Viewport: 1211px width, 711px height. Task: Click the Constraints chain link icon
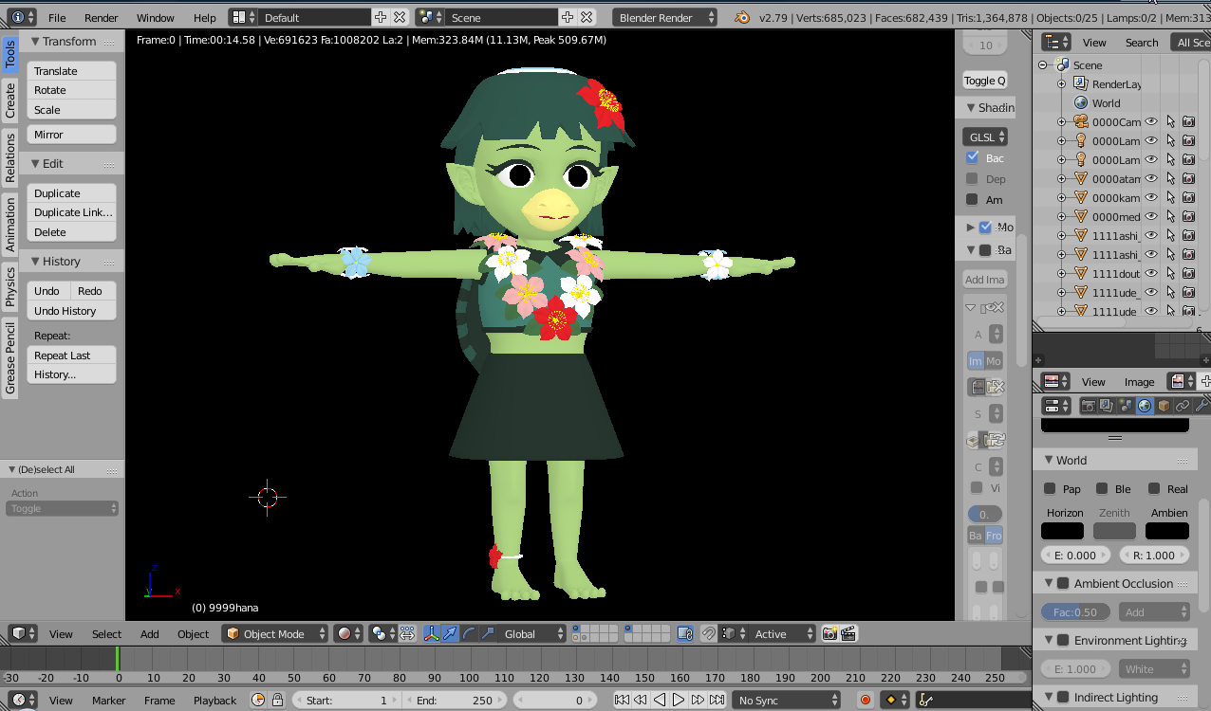(1183, 406)
